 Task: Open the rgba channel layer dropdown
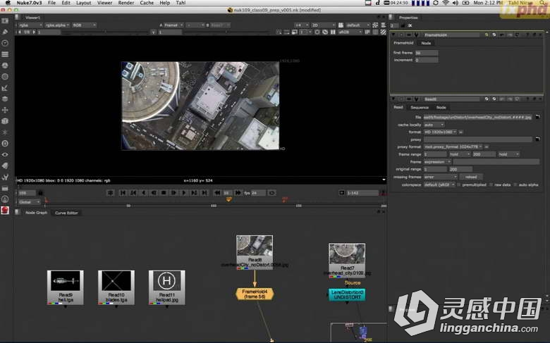30,25
